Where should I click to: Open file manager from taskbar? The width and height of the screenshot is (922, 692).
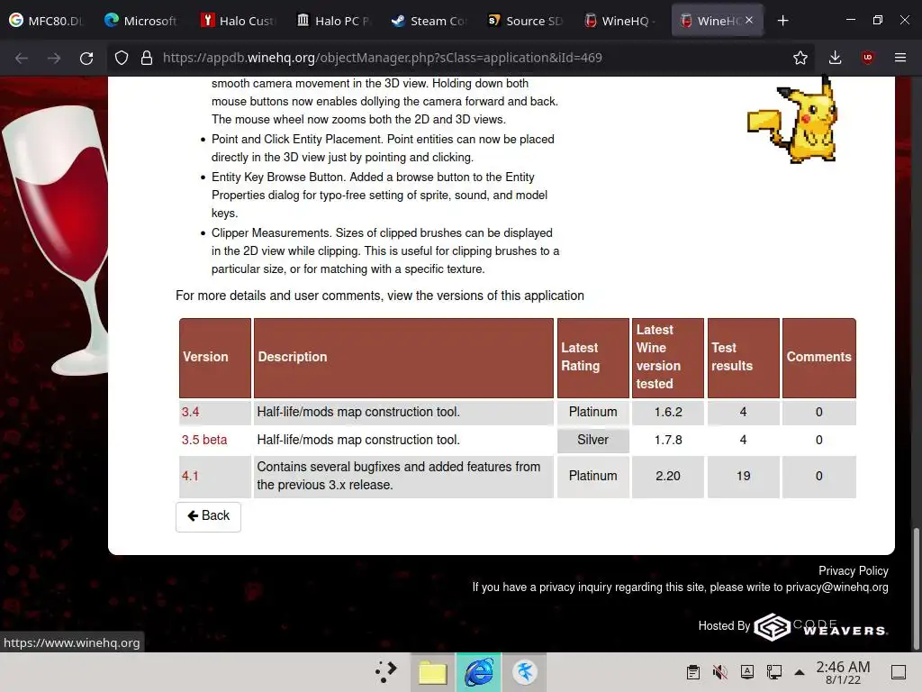point(433,672)
